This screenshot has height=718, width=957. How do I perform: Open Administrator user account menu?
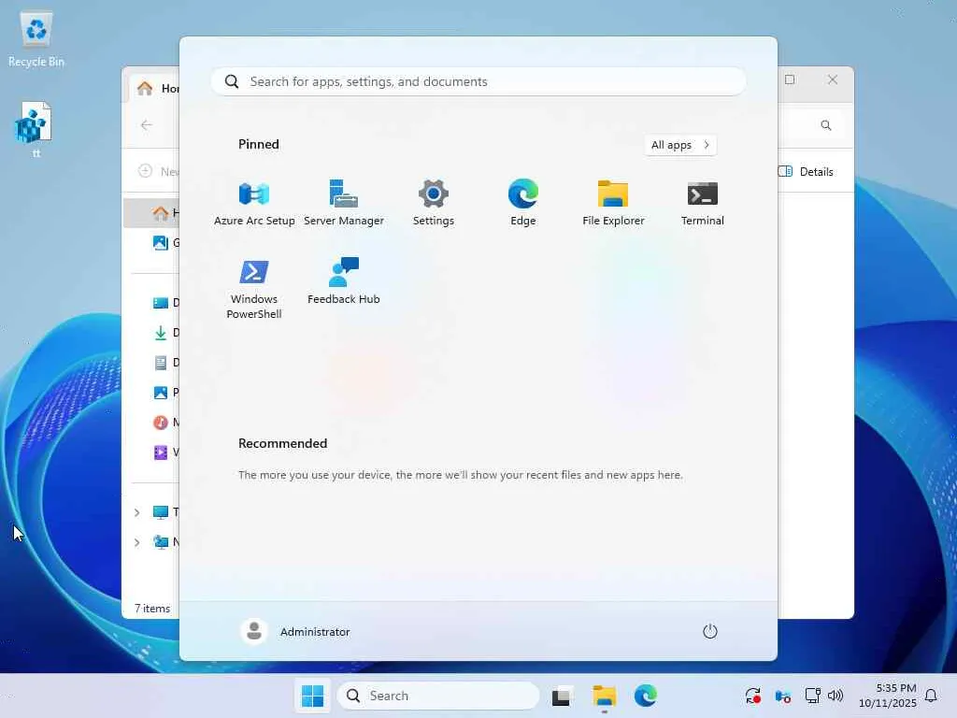point(296,631)
